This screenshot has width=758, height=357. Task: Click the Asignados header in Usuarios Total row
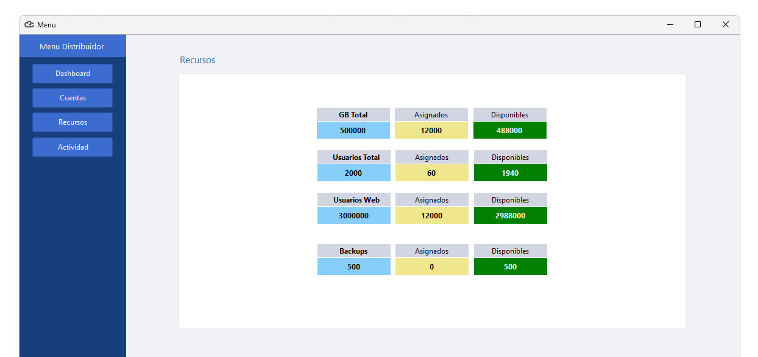[x=432, y=157]
